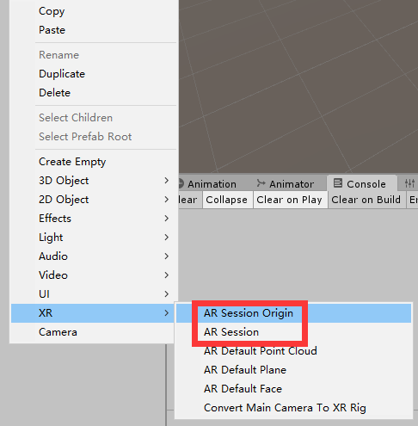The height and width of the screenshot is (426, 418).
Task: Toggle Clear on Build in Console
Action: pos(366,200)
